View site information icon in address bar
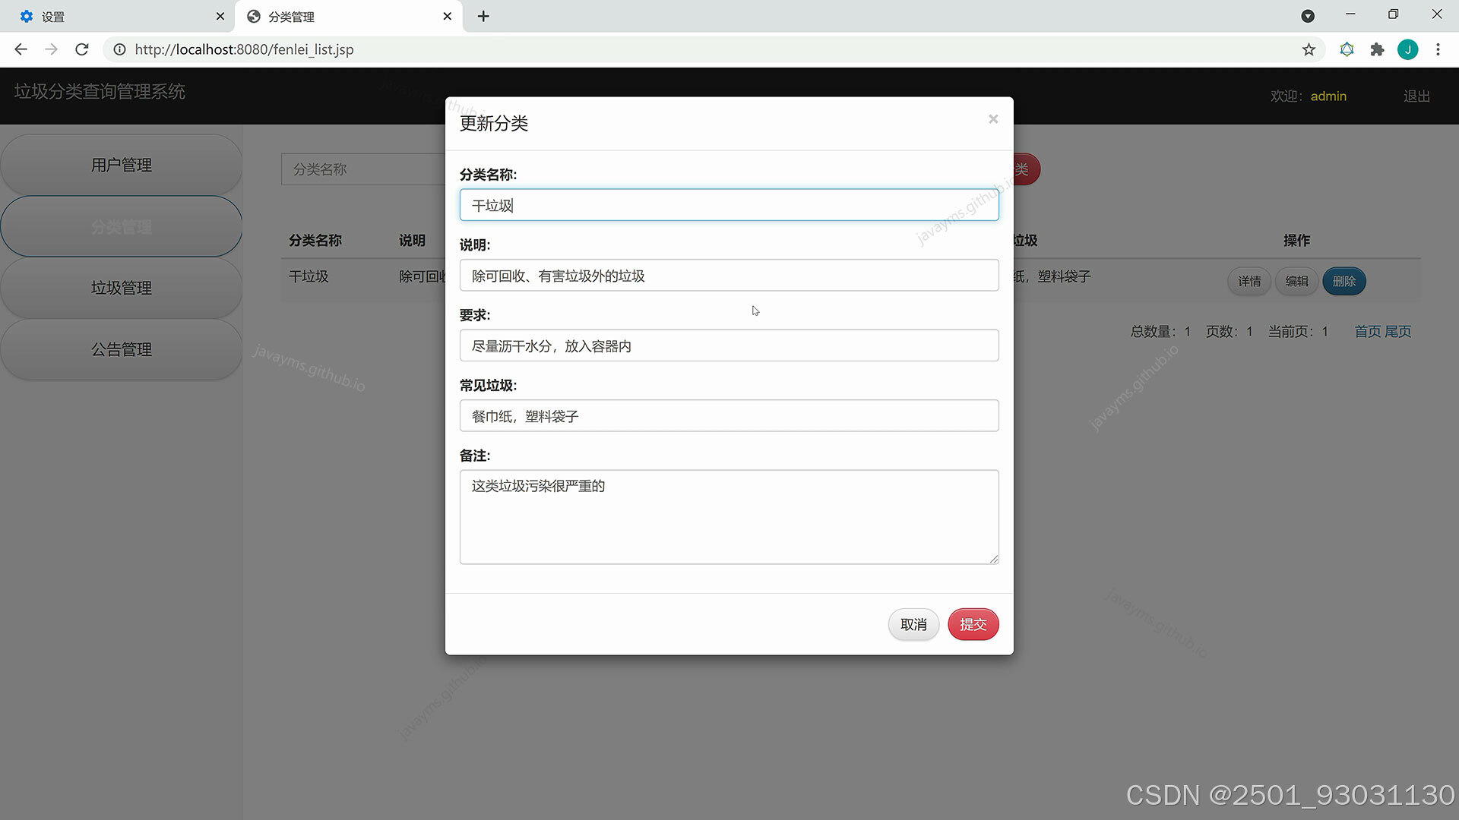1459x820 pixels. coord(119,49)
